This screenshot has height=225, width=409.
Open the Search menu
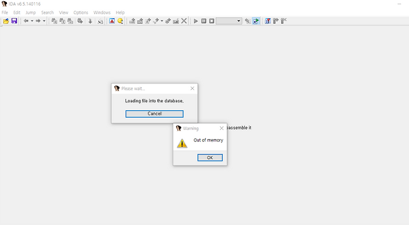tap(47, 13)
